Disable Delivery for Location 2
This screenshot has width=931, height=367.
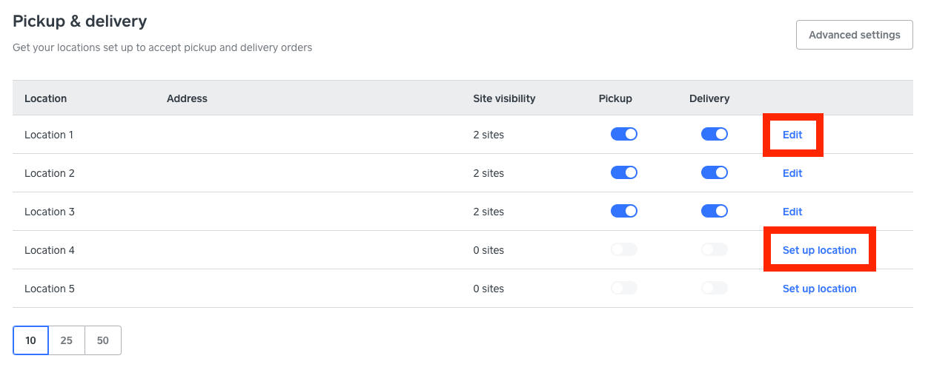point(715,173)
